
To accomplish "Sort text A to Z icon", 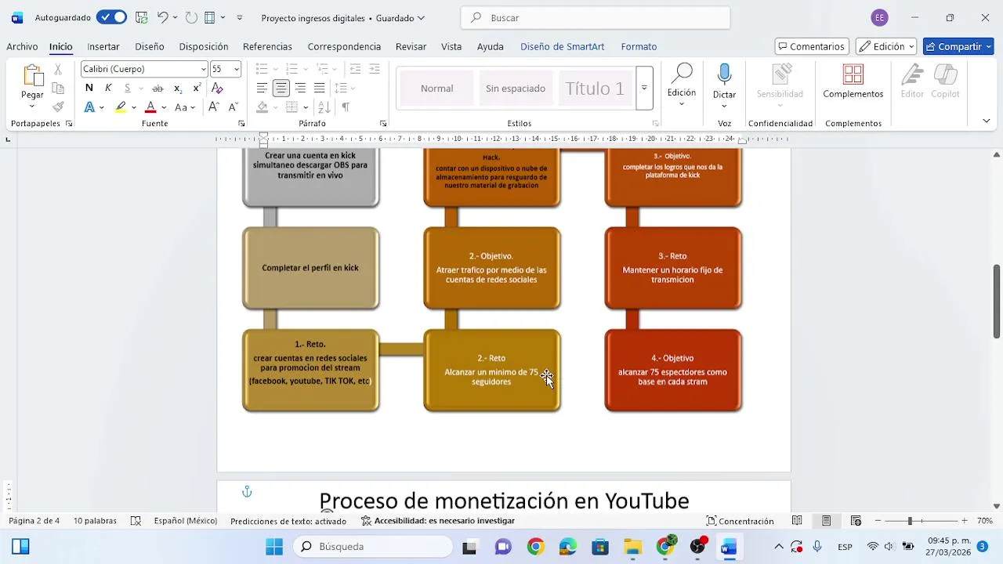I will pyautogui.click(x=324, y=107).
